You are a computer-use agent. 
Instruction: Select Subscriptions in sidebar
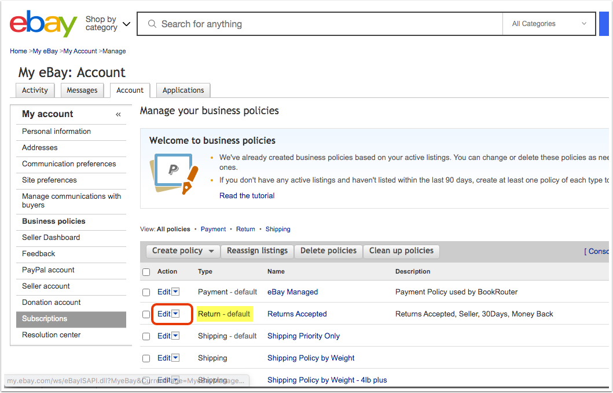(71, 319)
